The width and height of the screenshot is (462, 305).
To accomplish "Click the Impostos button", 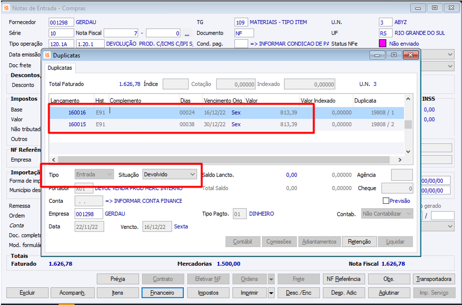I will point(208,293).
